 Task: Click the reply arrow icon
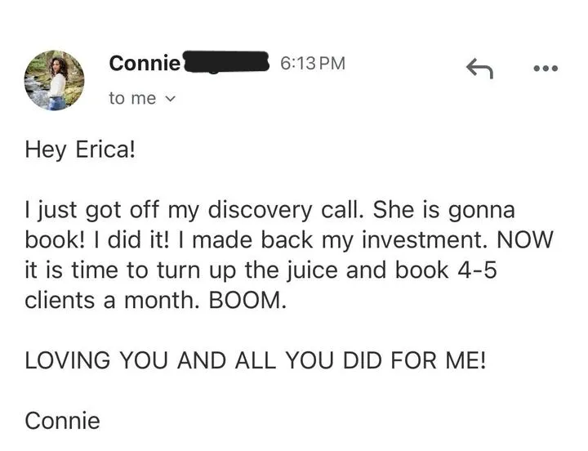[479, 70]
